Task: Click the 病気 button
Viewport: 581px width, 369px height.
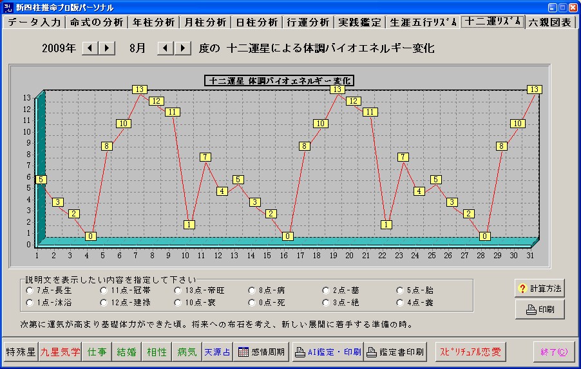Action: pyautogui.click(x=187, y=352)
